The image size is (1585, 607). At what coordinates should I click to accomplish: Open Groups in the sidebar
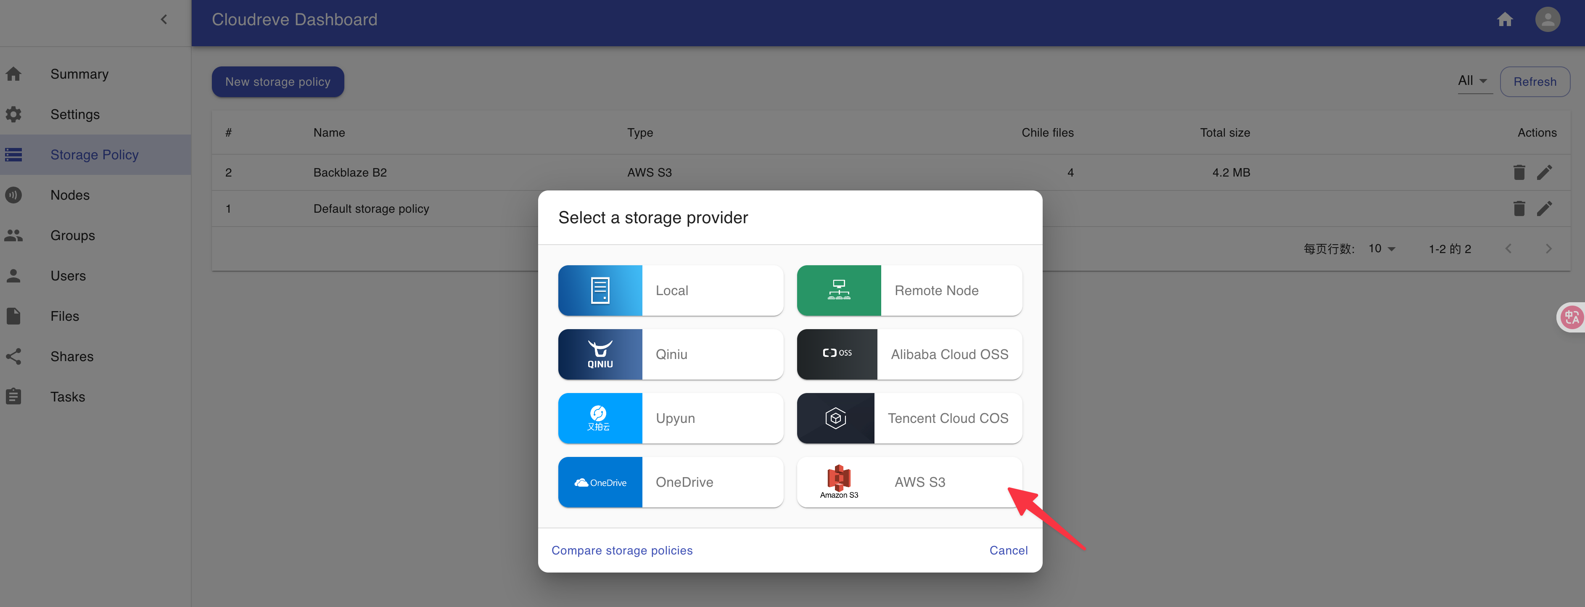pyautogui.click(x=95, y=235)
